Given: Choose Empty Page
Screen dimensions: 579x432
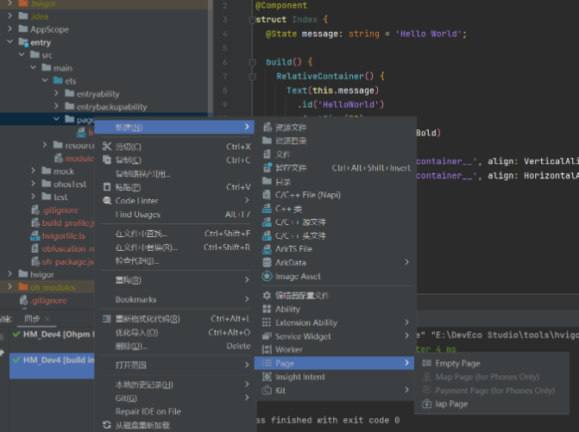Looking at the screenshot, I should click(x=492, y=363).
